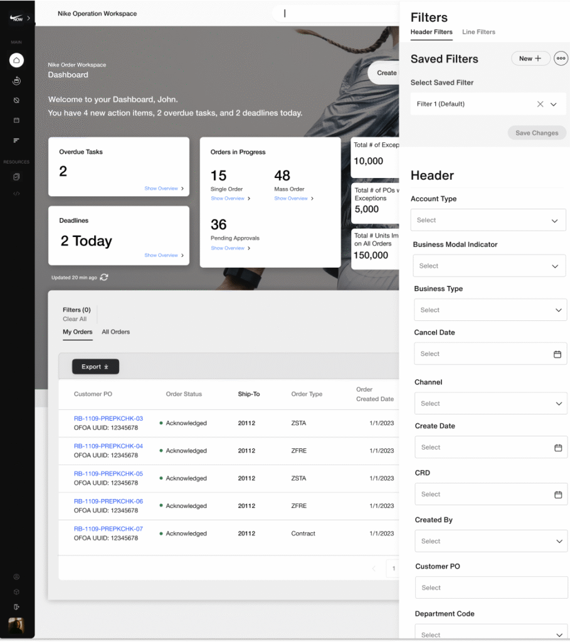Open the Created By dropdown
The image size is (570, 642).
[x=491, y=541]
